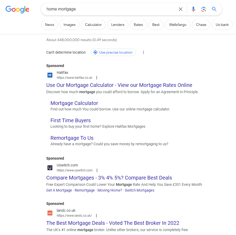Start voice search with the microphone icon
The height and width of the screenshot is (235, 236).
point(193,9)
